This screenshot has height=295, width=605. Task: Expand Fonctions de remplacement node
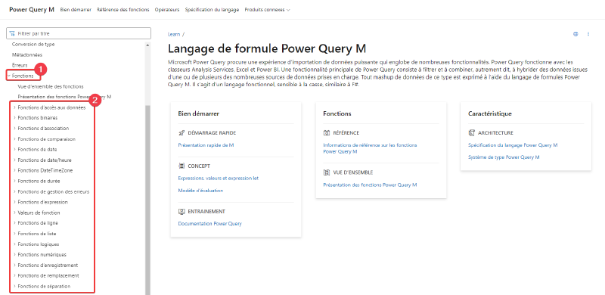pos(48,275)
